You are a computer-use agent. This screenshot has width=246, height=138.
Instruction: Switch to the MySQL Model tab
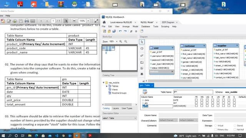coord(147,22)
